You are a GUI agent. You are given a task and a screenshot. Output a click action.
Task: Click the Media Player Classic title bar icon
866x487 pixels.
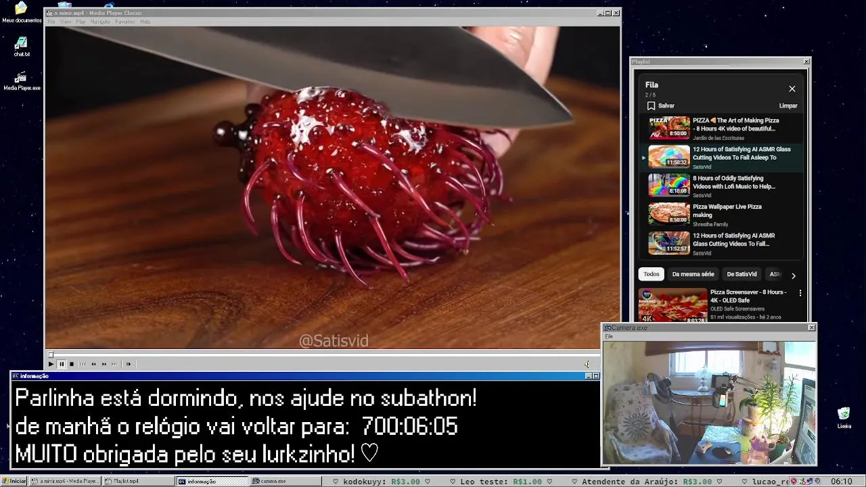(49, 13)
